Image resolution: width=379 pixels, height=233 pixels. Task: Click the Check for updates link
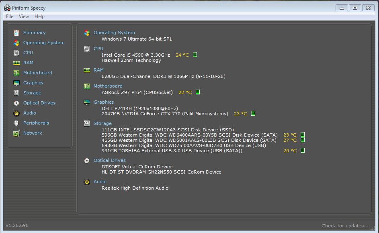(345, 226)
